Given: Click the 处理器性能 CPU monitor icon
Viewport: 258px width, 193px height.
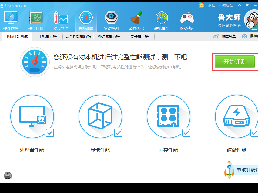Looking at the screenshot, I should pyautogui.click(x=32, y=116).
